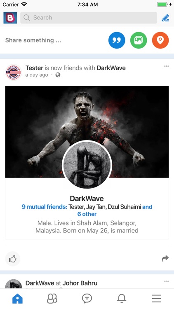Like the friendship post with thumbs-up
This screenshot has width=174, height=309.
click(x=13, y=259)
